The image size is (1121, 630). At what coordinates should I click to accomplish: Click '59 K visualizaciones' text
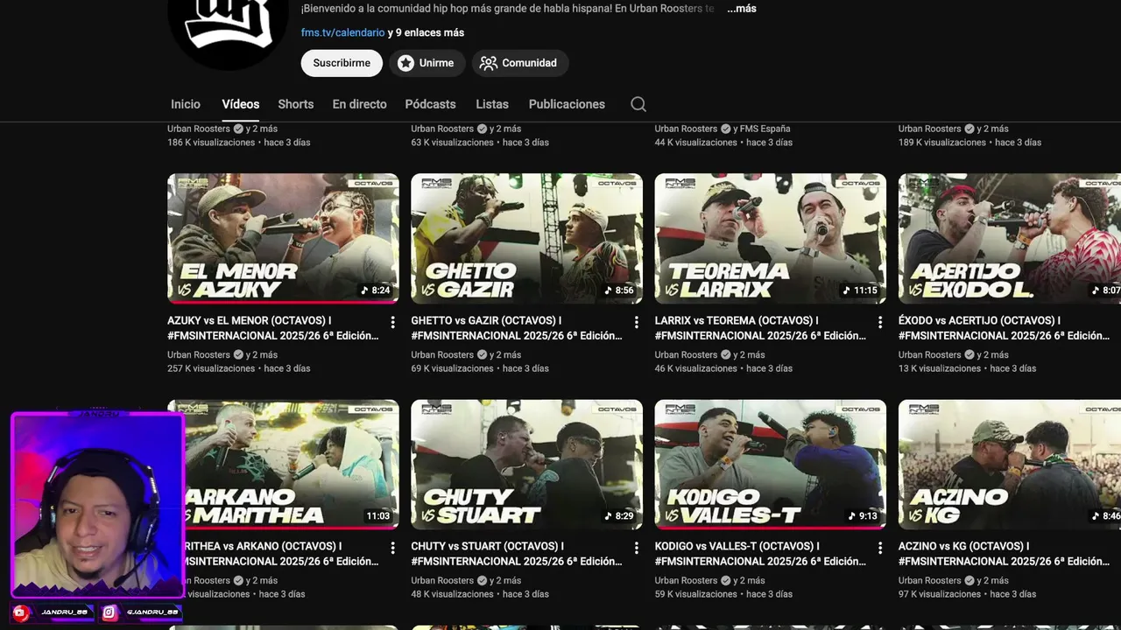coord(695,594)
